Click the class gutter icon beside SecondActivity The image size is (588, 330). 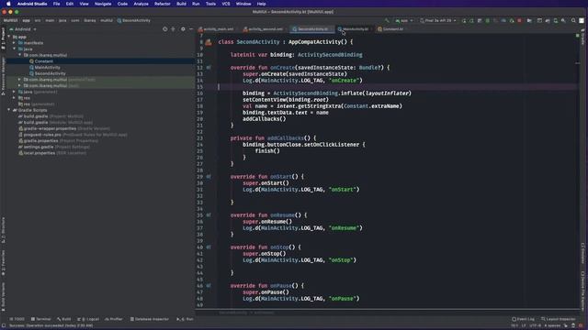[x=209, y=42]
